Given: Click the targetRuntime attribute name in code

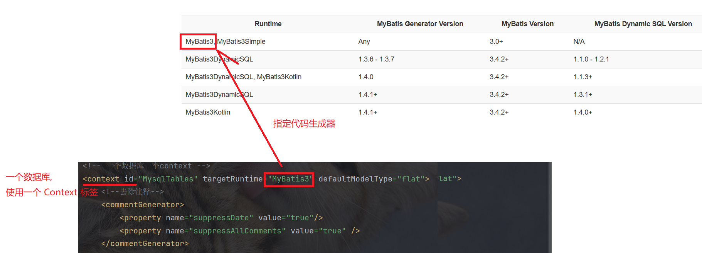Looking at the screenshot, I should (x=232, y=179).
